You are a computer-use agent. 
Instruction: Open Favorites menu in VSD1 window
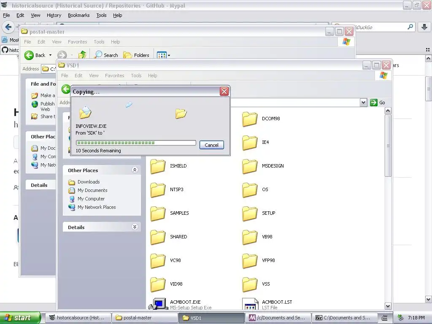[114, 76]
